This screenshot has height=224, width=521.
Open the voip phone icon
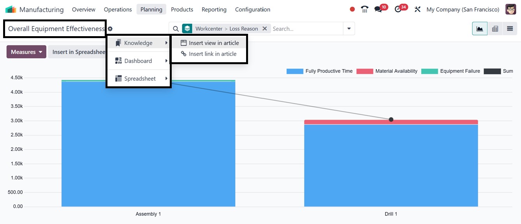tap(364, 9)
